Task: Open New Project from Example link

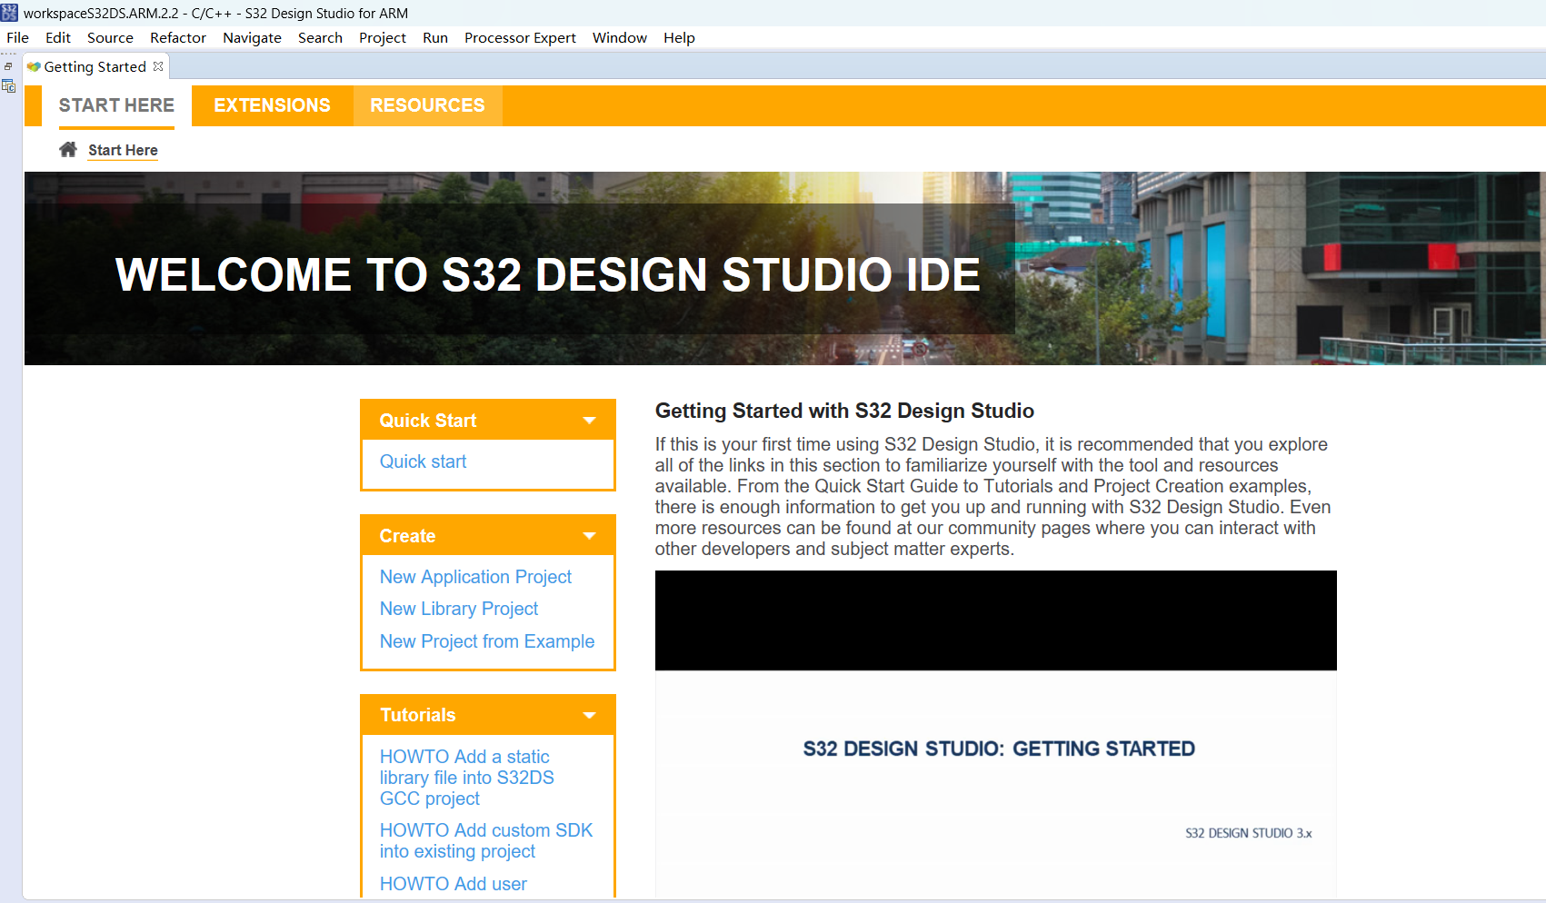Action: pos(487,641)
